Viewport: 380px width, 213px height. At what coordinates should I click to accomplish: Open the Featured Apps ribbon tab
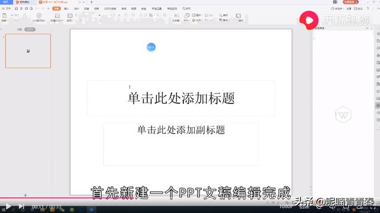tap(172, 8)
